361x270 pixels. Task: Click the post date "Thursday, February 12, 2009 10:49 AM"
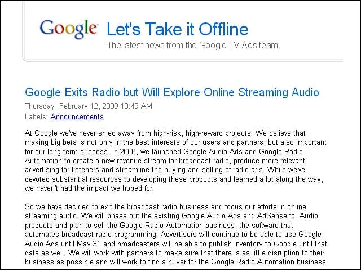pos(89,106)
